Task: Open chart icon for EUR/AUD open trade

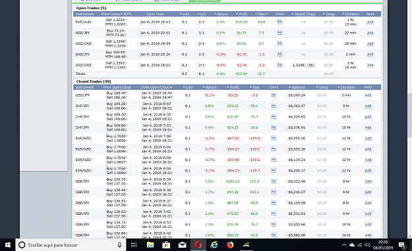Action: (x=280, y=22)
